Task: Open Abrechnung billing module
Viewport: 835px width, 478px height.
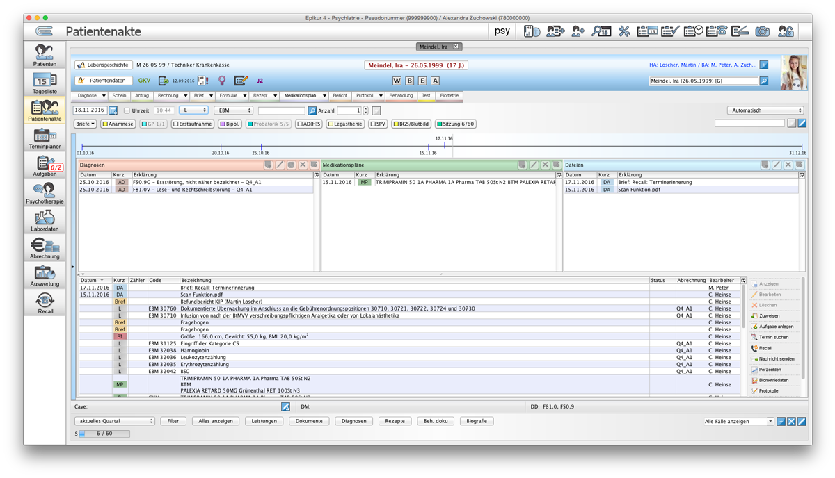Action: (45, 249)
